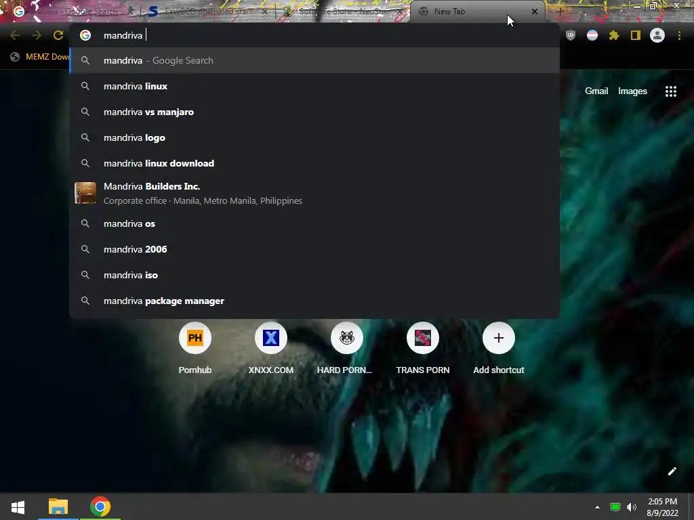The image size is (694, 520).
Task: Pick the 'mandriva logo' suggestion
Action: [314, 137]
